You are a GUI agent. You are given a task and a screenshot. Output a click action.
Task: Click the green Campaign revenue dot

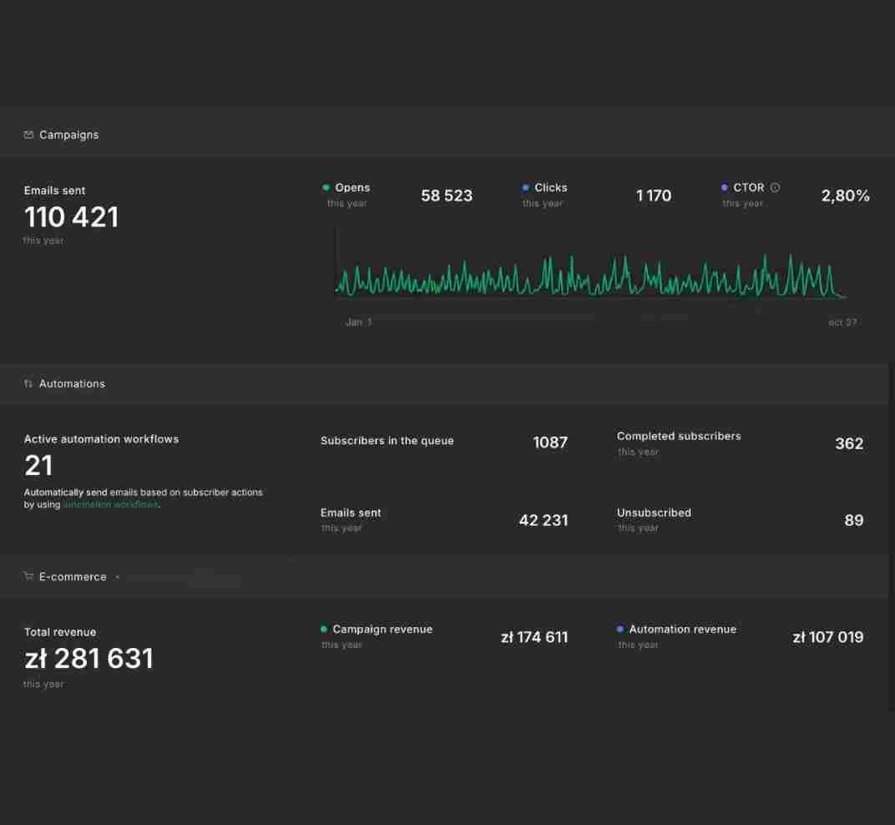(x=324, y=629)
